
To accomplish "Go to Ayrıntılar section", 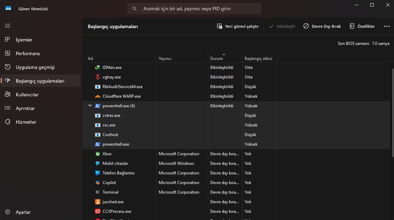I will pyautogui.click(x=41, y=108).
